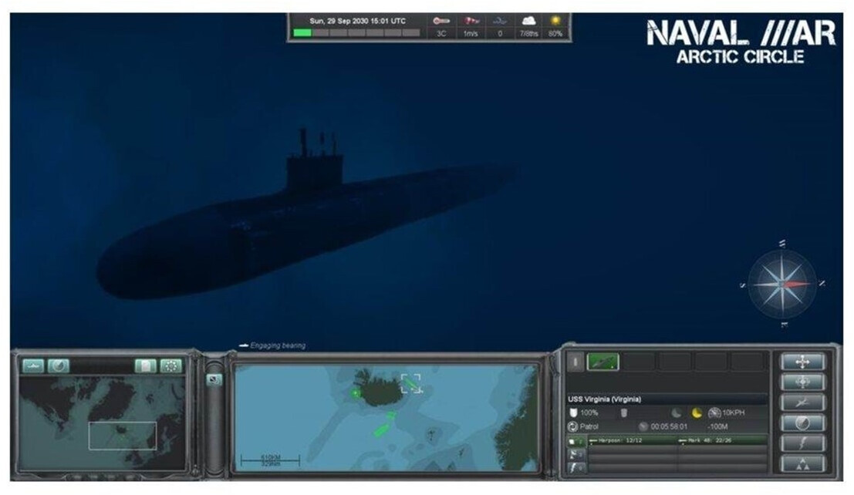Toggle the yellow crescent moon indicator
The image size is (854, 495).
coord(697,413)
